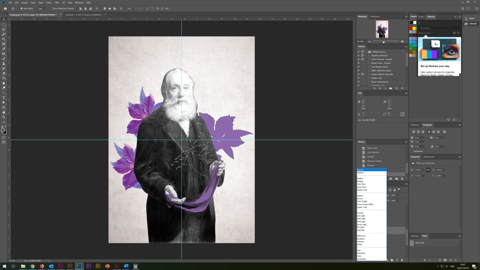The height and width of the screenshot is (270, 480).
Task: Select the Magic Wand tool
Action: point(4,34)
